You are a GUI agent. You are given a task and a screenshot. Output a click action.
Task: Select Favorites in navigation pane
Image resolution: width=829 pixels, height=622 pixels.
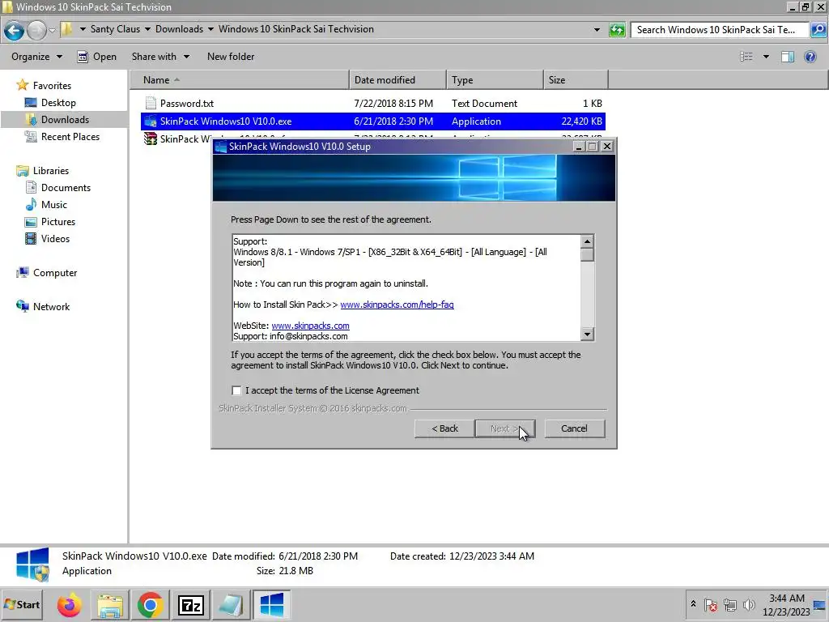coord(52,86)
